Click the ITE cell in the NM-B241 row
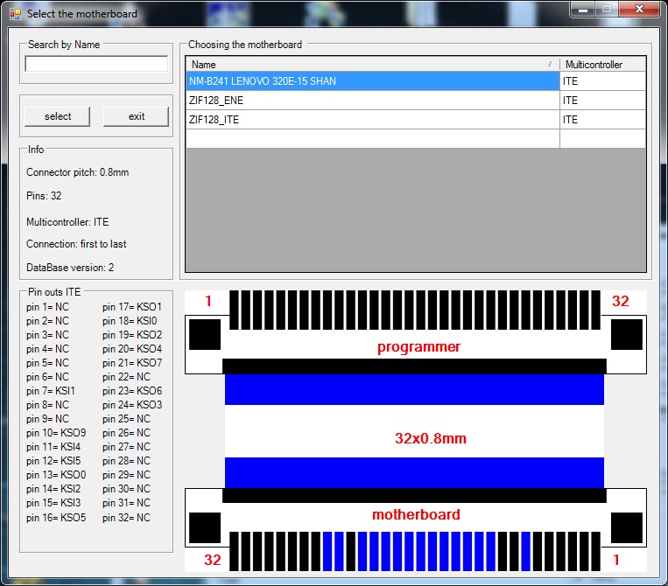This screenshot has width=668, height=586. (603, 80)
